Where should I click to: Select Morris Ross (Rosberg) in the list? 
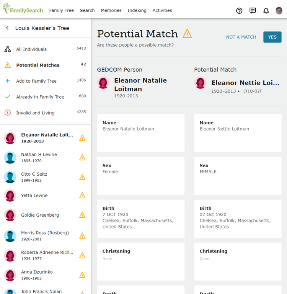tap(46, 236)
